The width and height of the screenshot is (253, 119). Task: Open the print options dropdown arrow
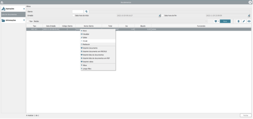218,21
